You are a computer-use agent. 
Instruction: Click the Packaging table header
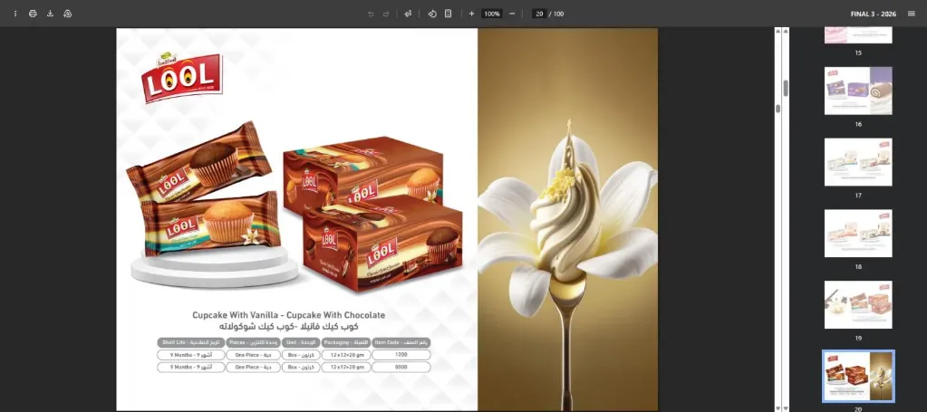(x=346, y=342)
